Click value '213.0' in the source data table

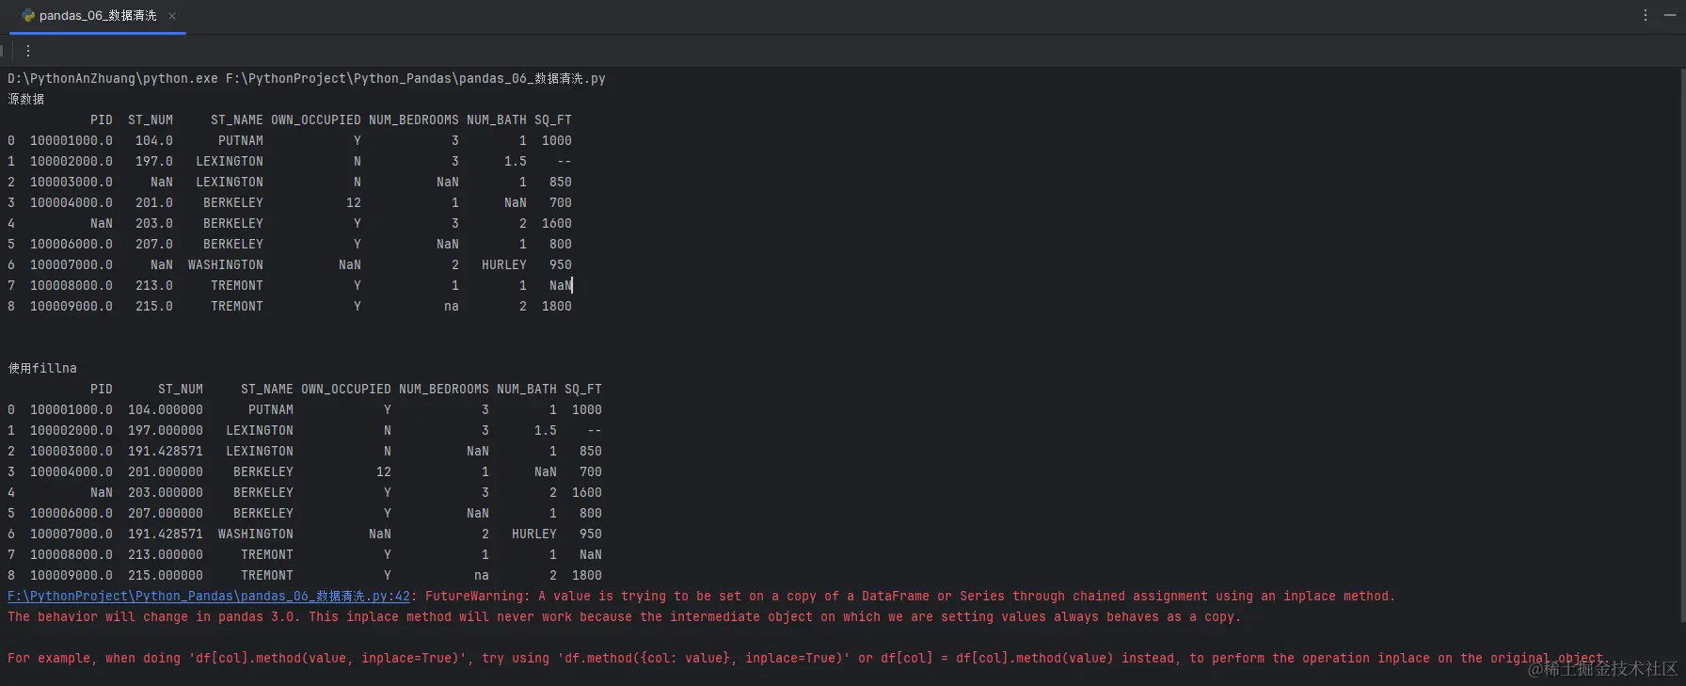click(x=154, y=286)
